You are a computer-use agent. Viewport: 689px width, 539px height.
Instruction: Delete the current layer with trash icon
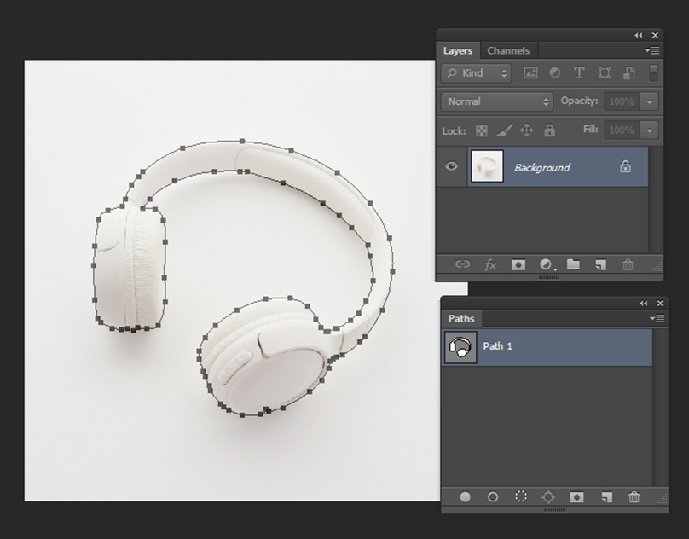[x=628, y=264]
